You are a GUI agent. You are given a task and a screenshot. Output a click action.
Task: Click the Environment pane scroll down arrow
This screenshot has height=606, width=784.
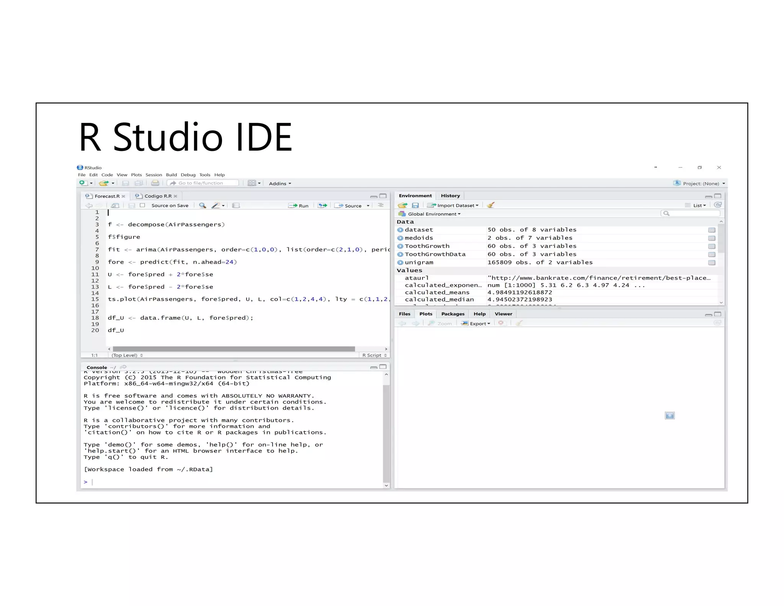tap(721, 303)
